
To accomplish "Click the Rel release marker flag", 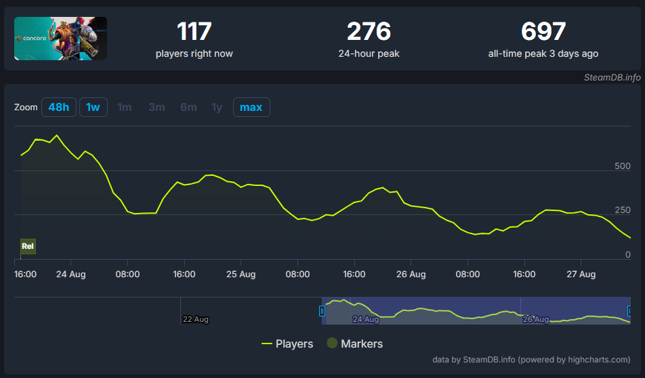I will [28, 246].
